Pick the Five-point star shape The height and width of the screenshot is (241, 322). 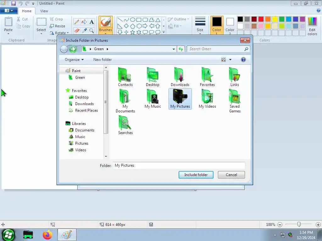pyautogui.click(x=133, y=32)
